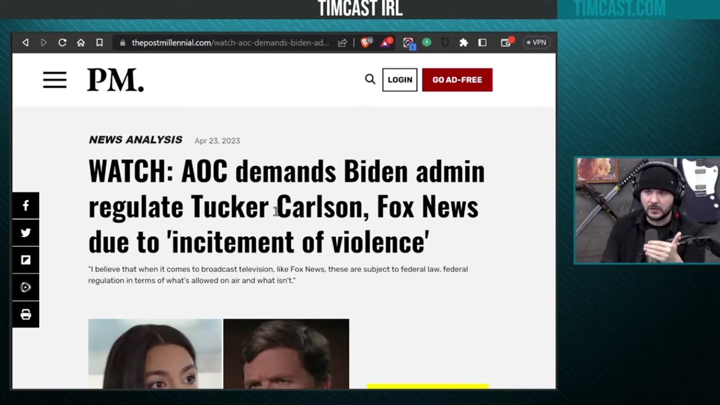Toggle the VPN button
Screen dimensions: 720x405
(x=536, y=42)
